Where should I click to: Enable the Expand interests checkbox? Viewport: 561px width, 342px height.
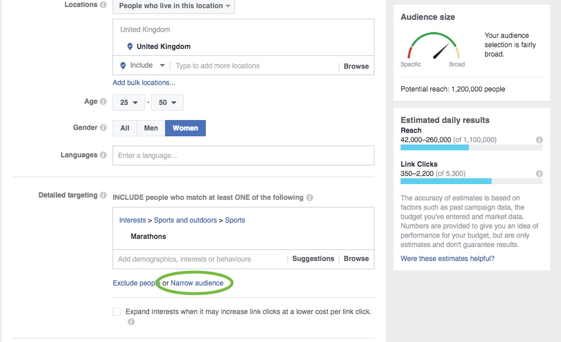coord(117,312)
